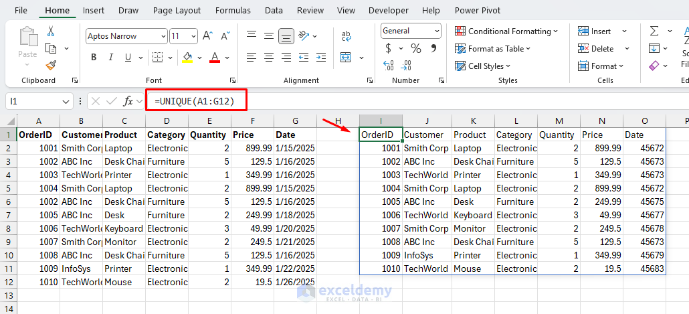Decrease font size with smaller A
The height and width of the screenshot is (314, 689).
(x=225, y=36)
